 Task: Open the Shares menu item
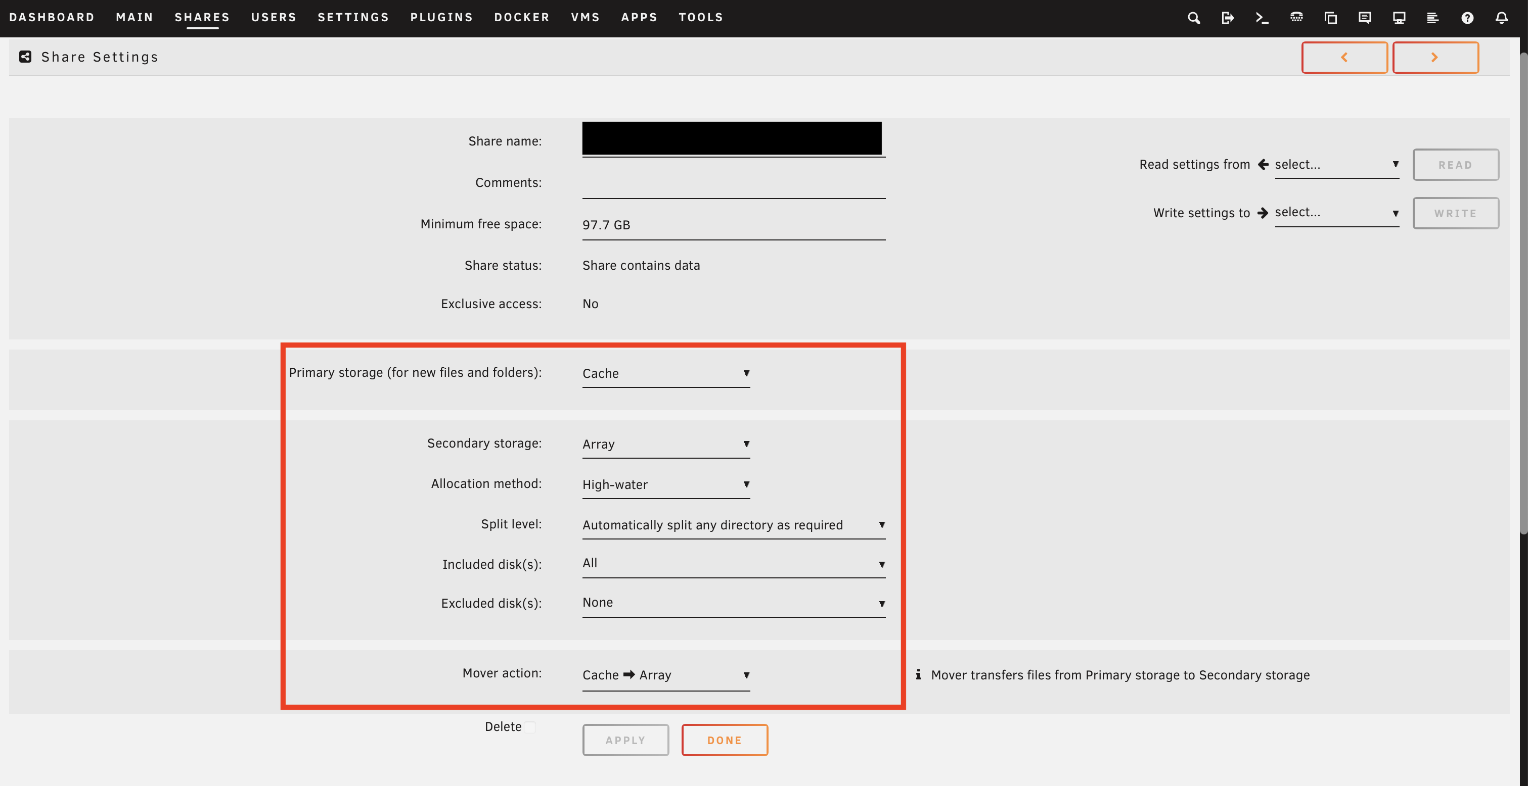pyautogui.click(x=202, y=17)
